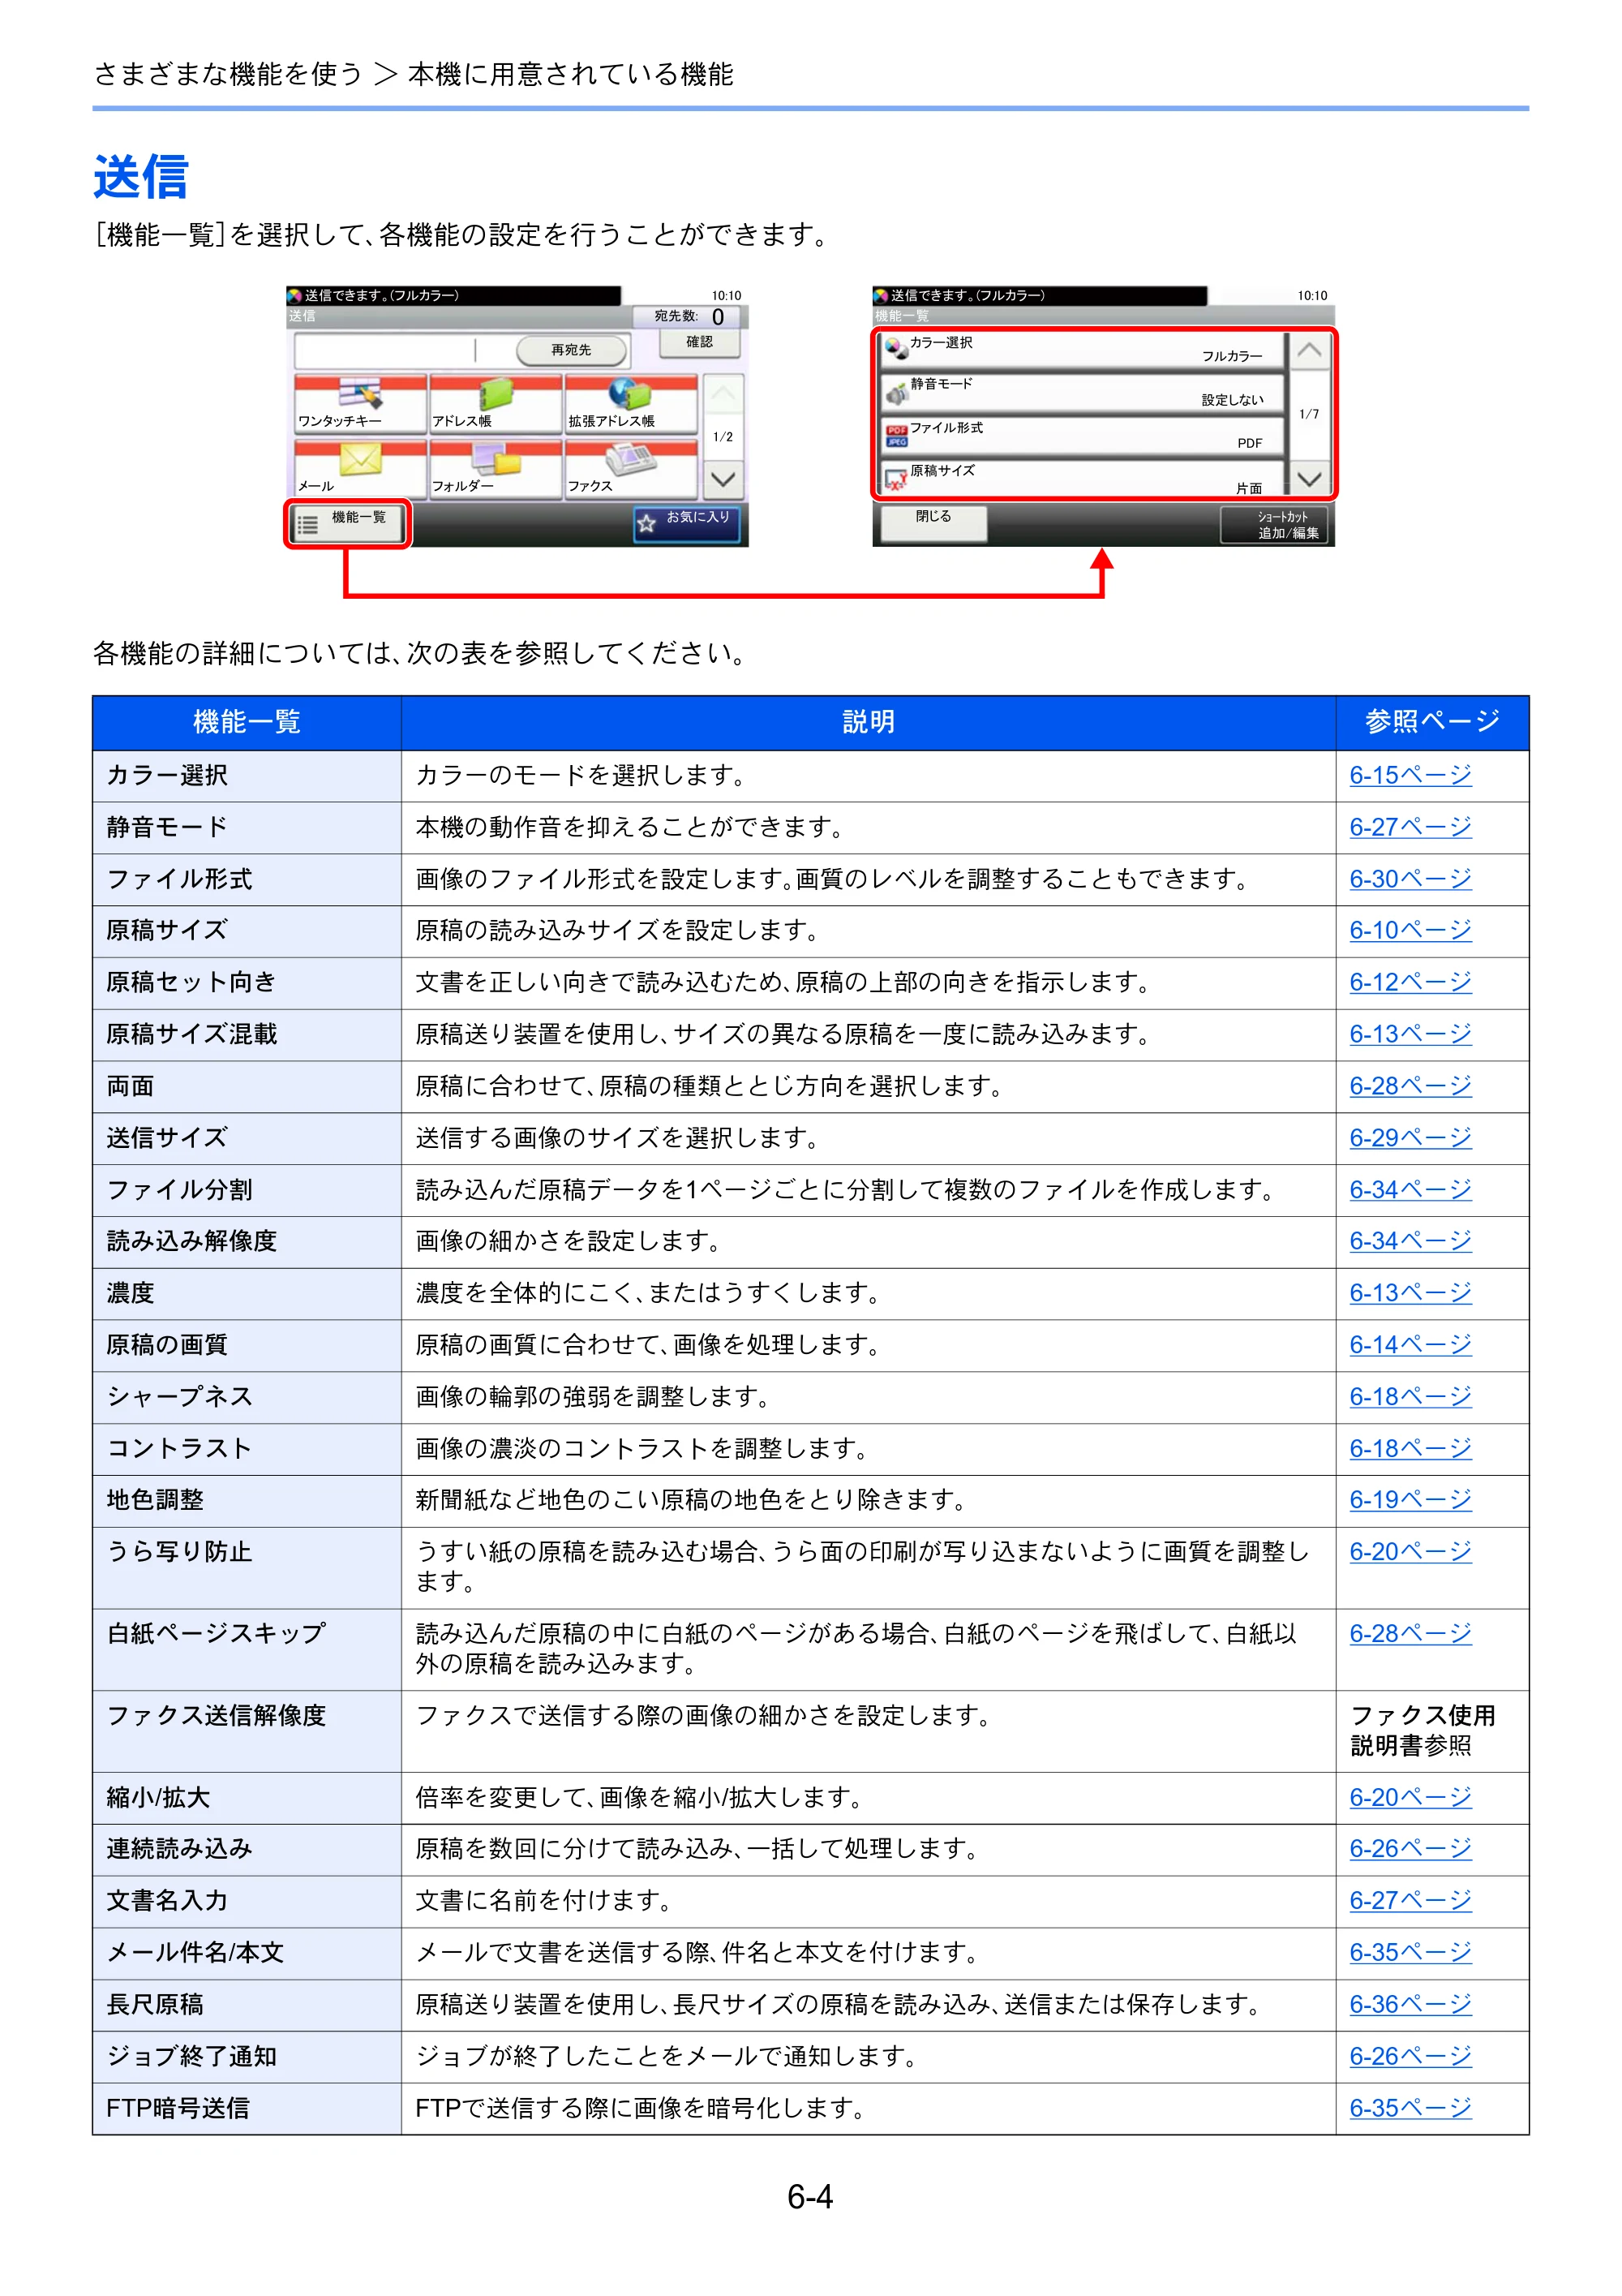
Task: Select the メール envelope icon
Action: click(x=360, y=468)
